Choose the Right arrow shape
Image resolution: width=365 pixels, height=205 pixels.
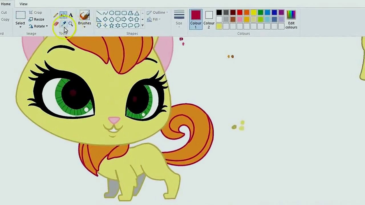click(x=124, y=19)
